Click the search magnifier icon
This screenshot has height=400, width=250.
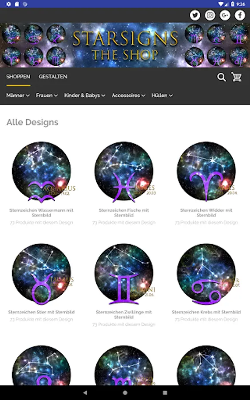pos(222,77)
